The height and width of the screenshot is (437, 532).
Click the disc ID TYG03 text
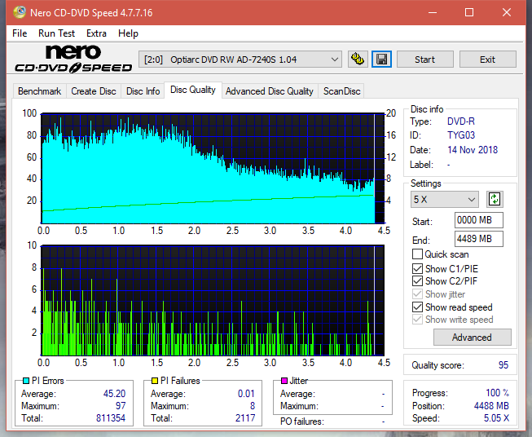[x=461, y=135]
